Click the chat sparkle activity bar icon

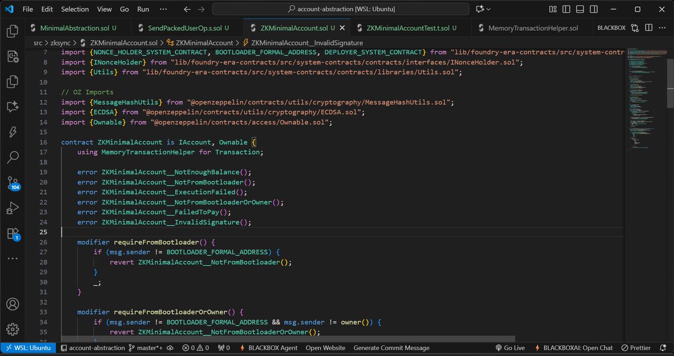(12, 106)
